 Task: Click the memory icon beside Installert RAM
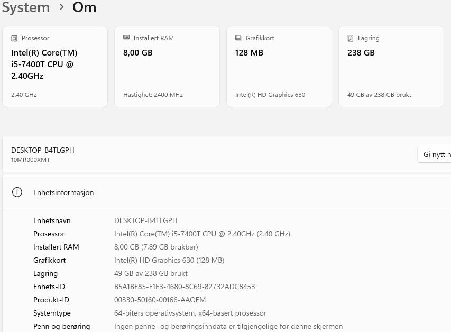tap(126, 38)
